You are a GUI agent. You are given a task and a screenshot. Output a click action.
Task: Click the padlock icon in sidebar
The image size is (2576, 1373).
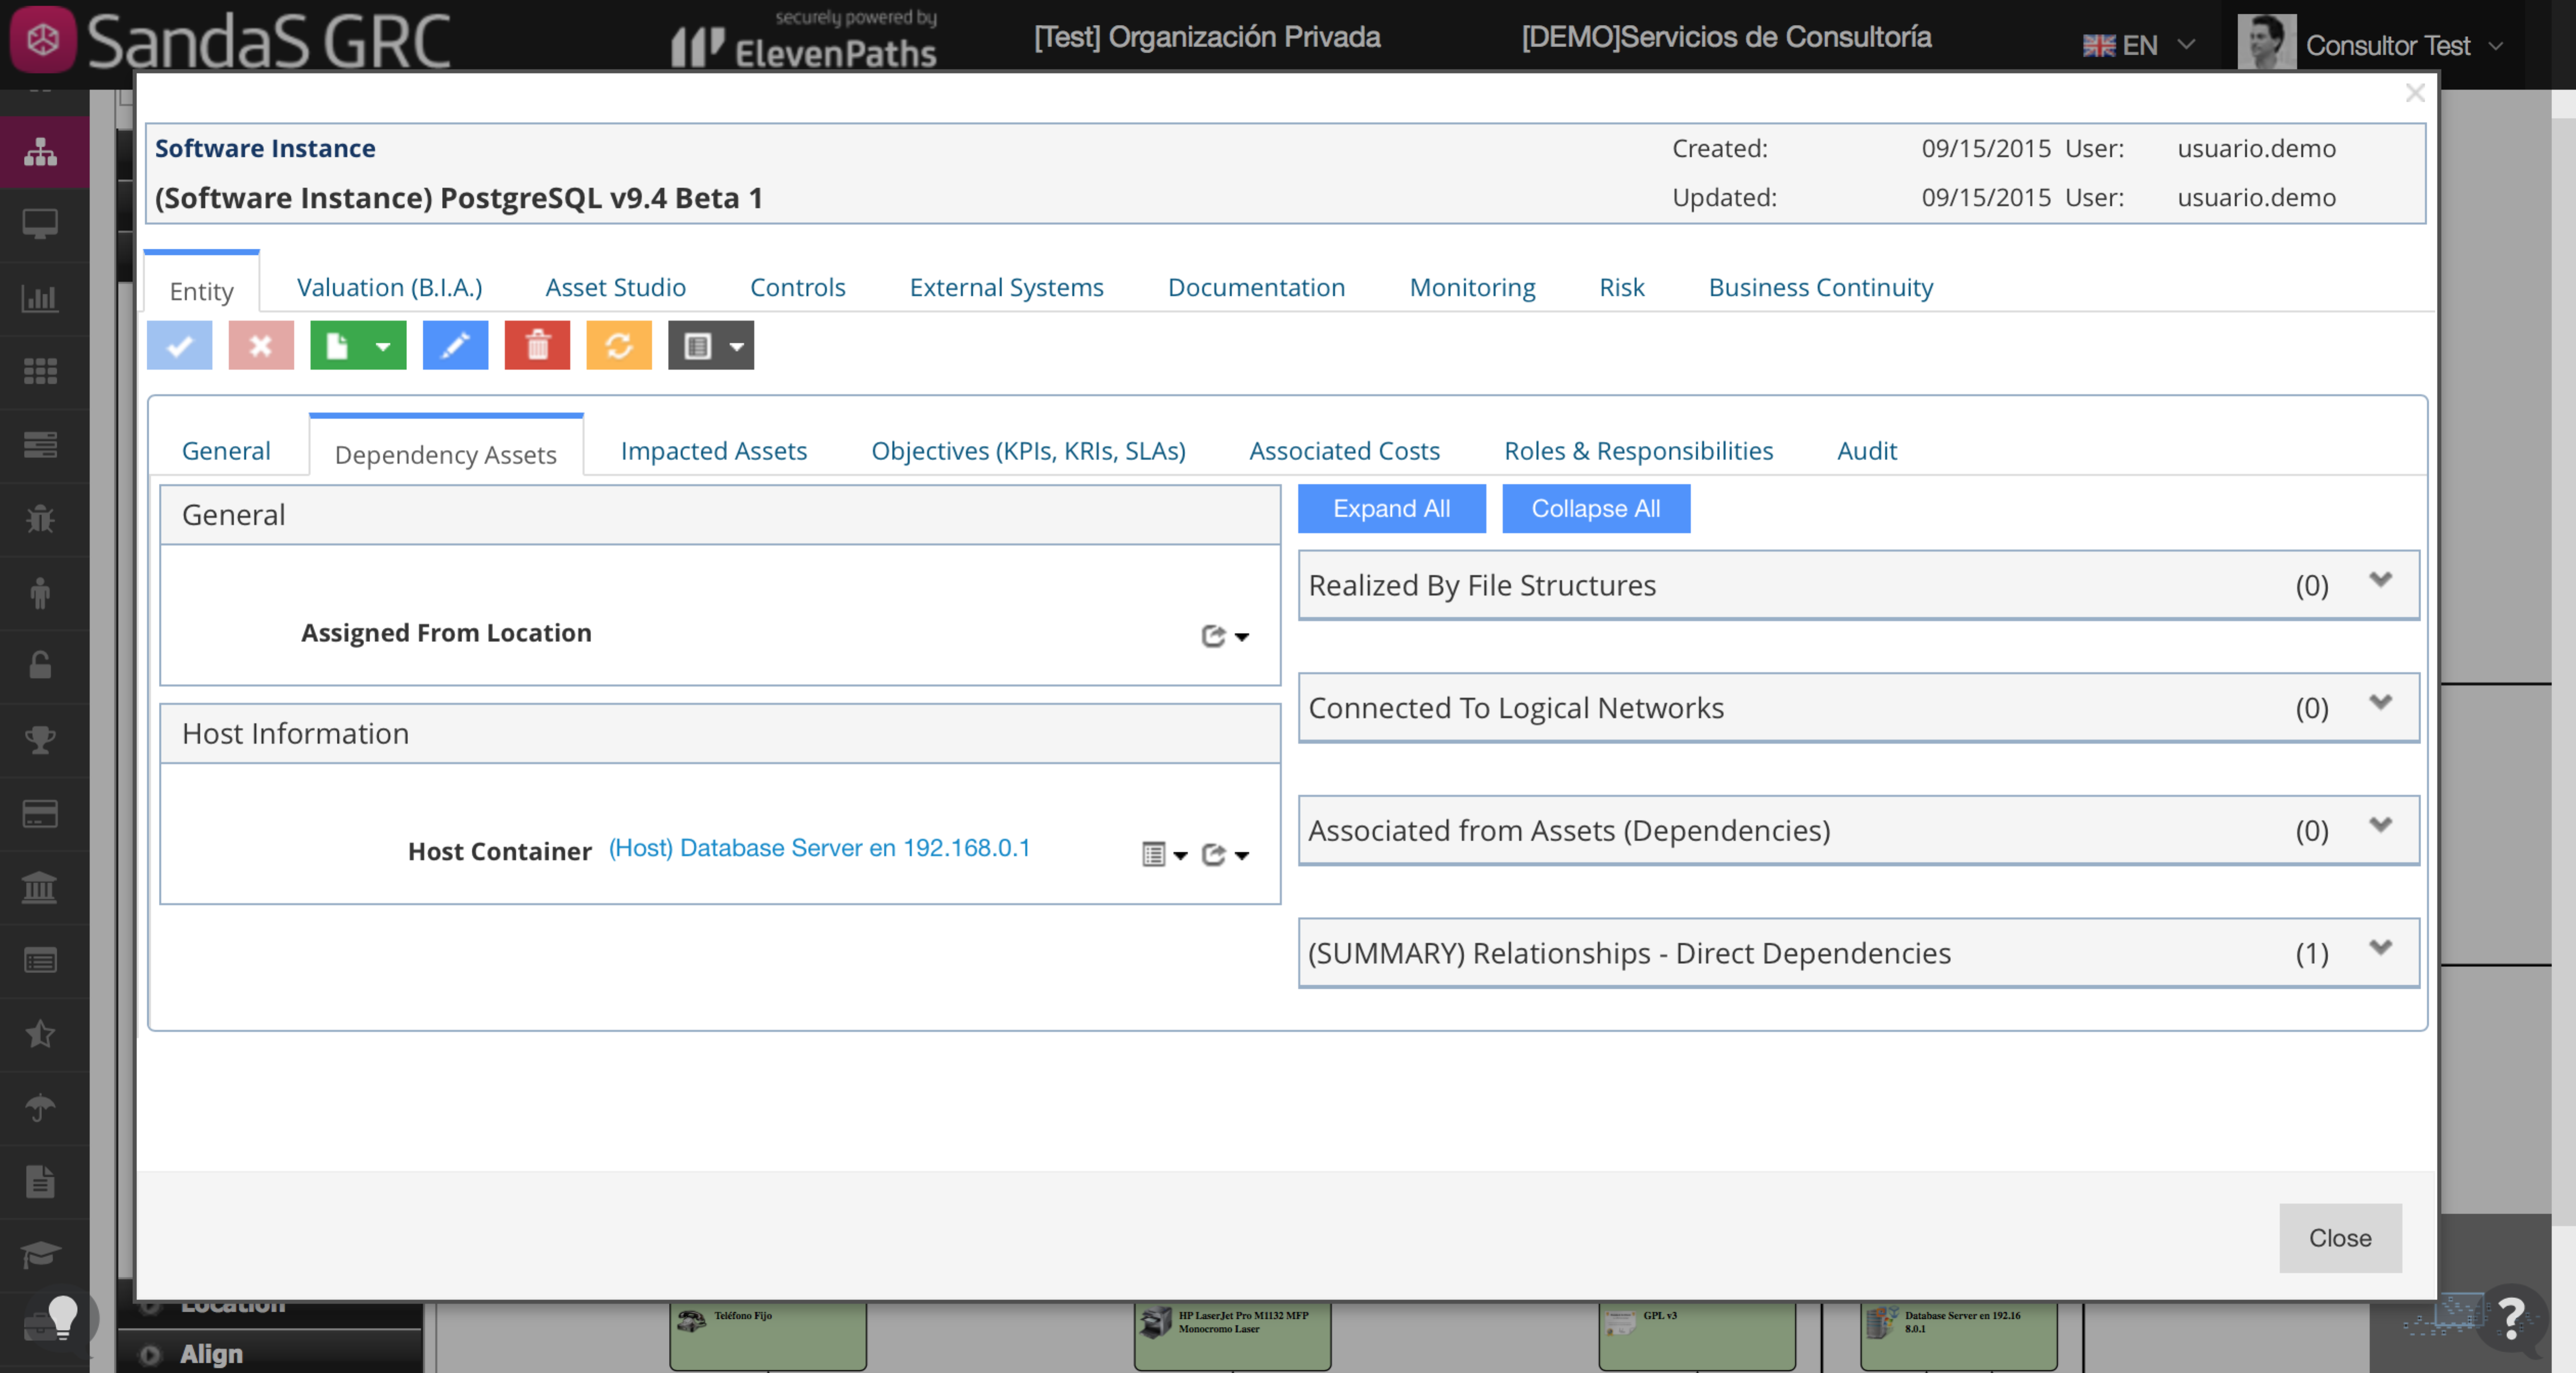40,666
